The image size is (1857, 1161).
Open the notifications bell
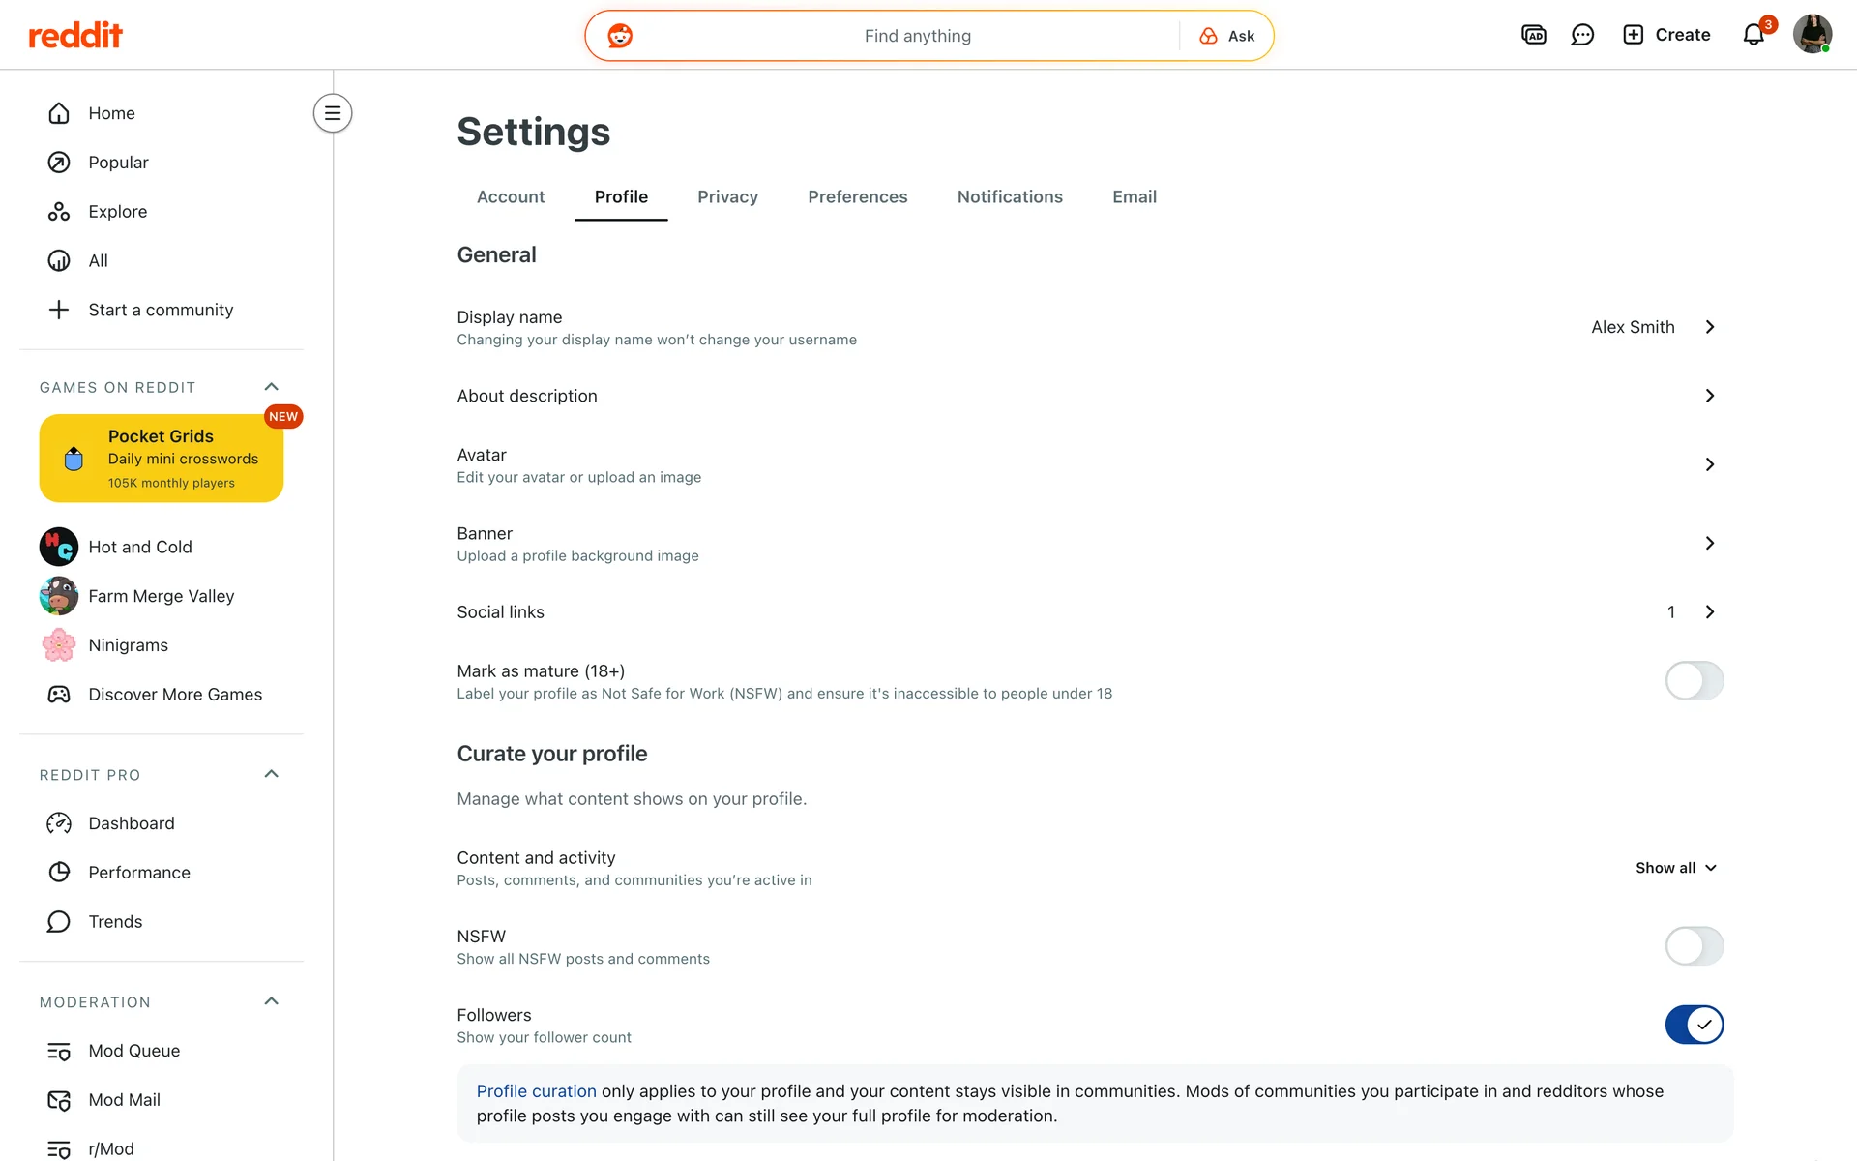click(x=1754, y=35)
